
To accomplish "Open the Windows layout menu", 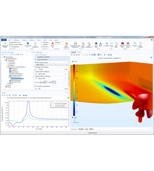I will click(135, 45).
